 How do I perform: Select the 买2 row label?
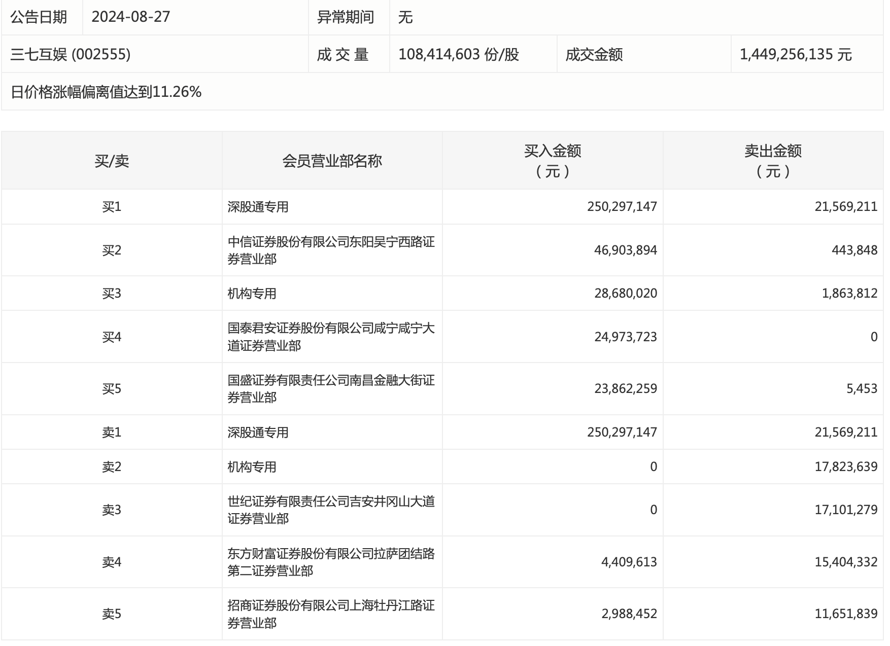point(112,250)
